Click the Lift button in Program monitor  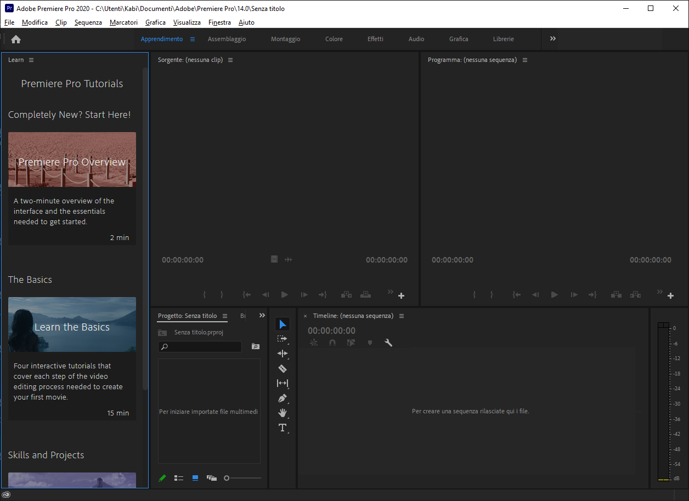pyautogui.click(x=617, y=294)
